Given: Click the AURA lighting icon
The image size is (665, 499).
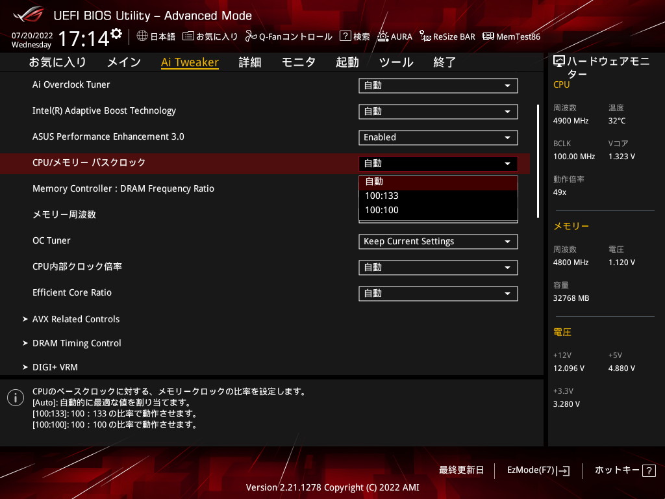Looking at the screenshot, I should point(383,36).
